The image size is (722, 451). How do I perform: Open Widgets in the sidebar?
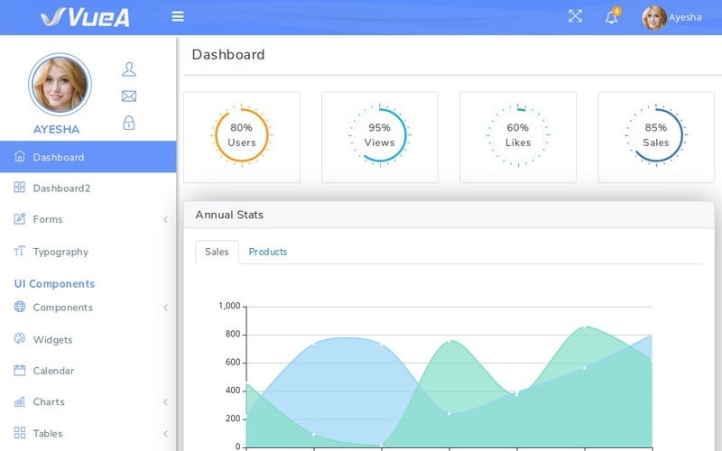pyautogui.click(x=53, y=340)
